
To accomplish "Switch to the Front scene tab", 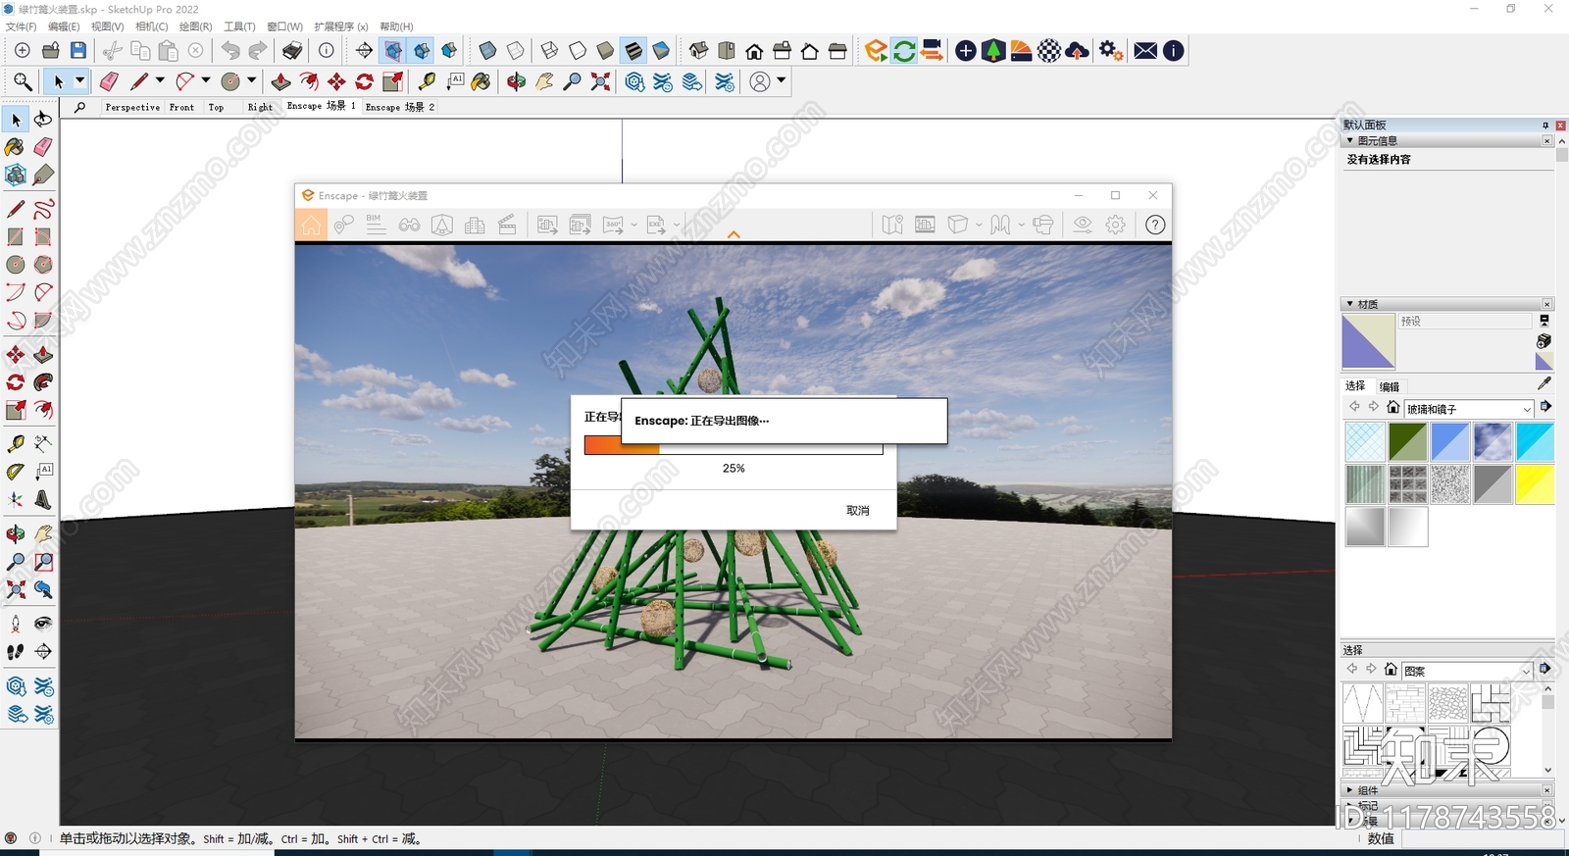I will [181, 107].
